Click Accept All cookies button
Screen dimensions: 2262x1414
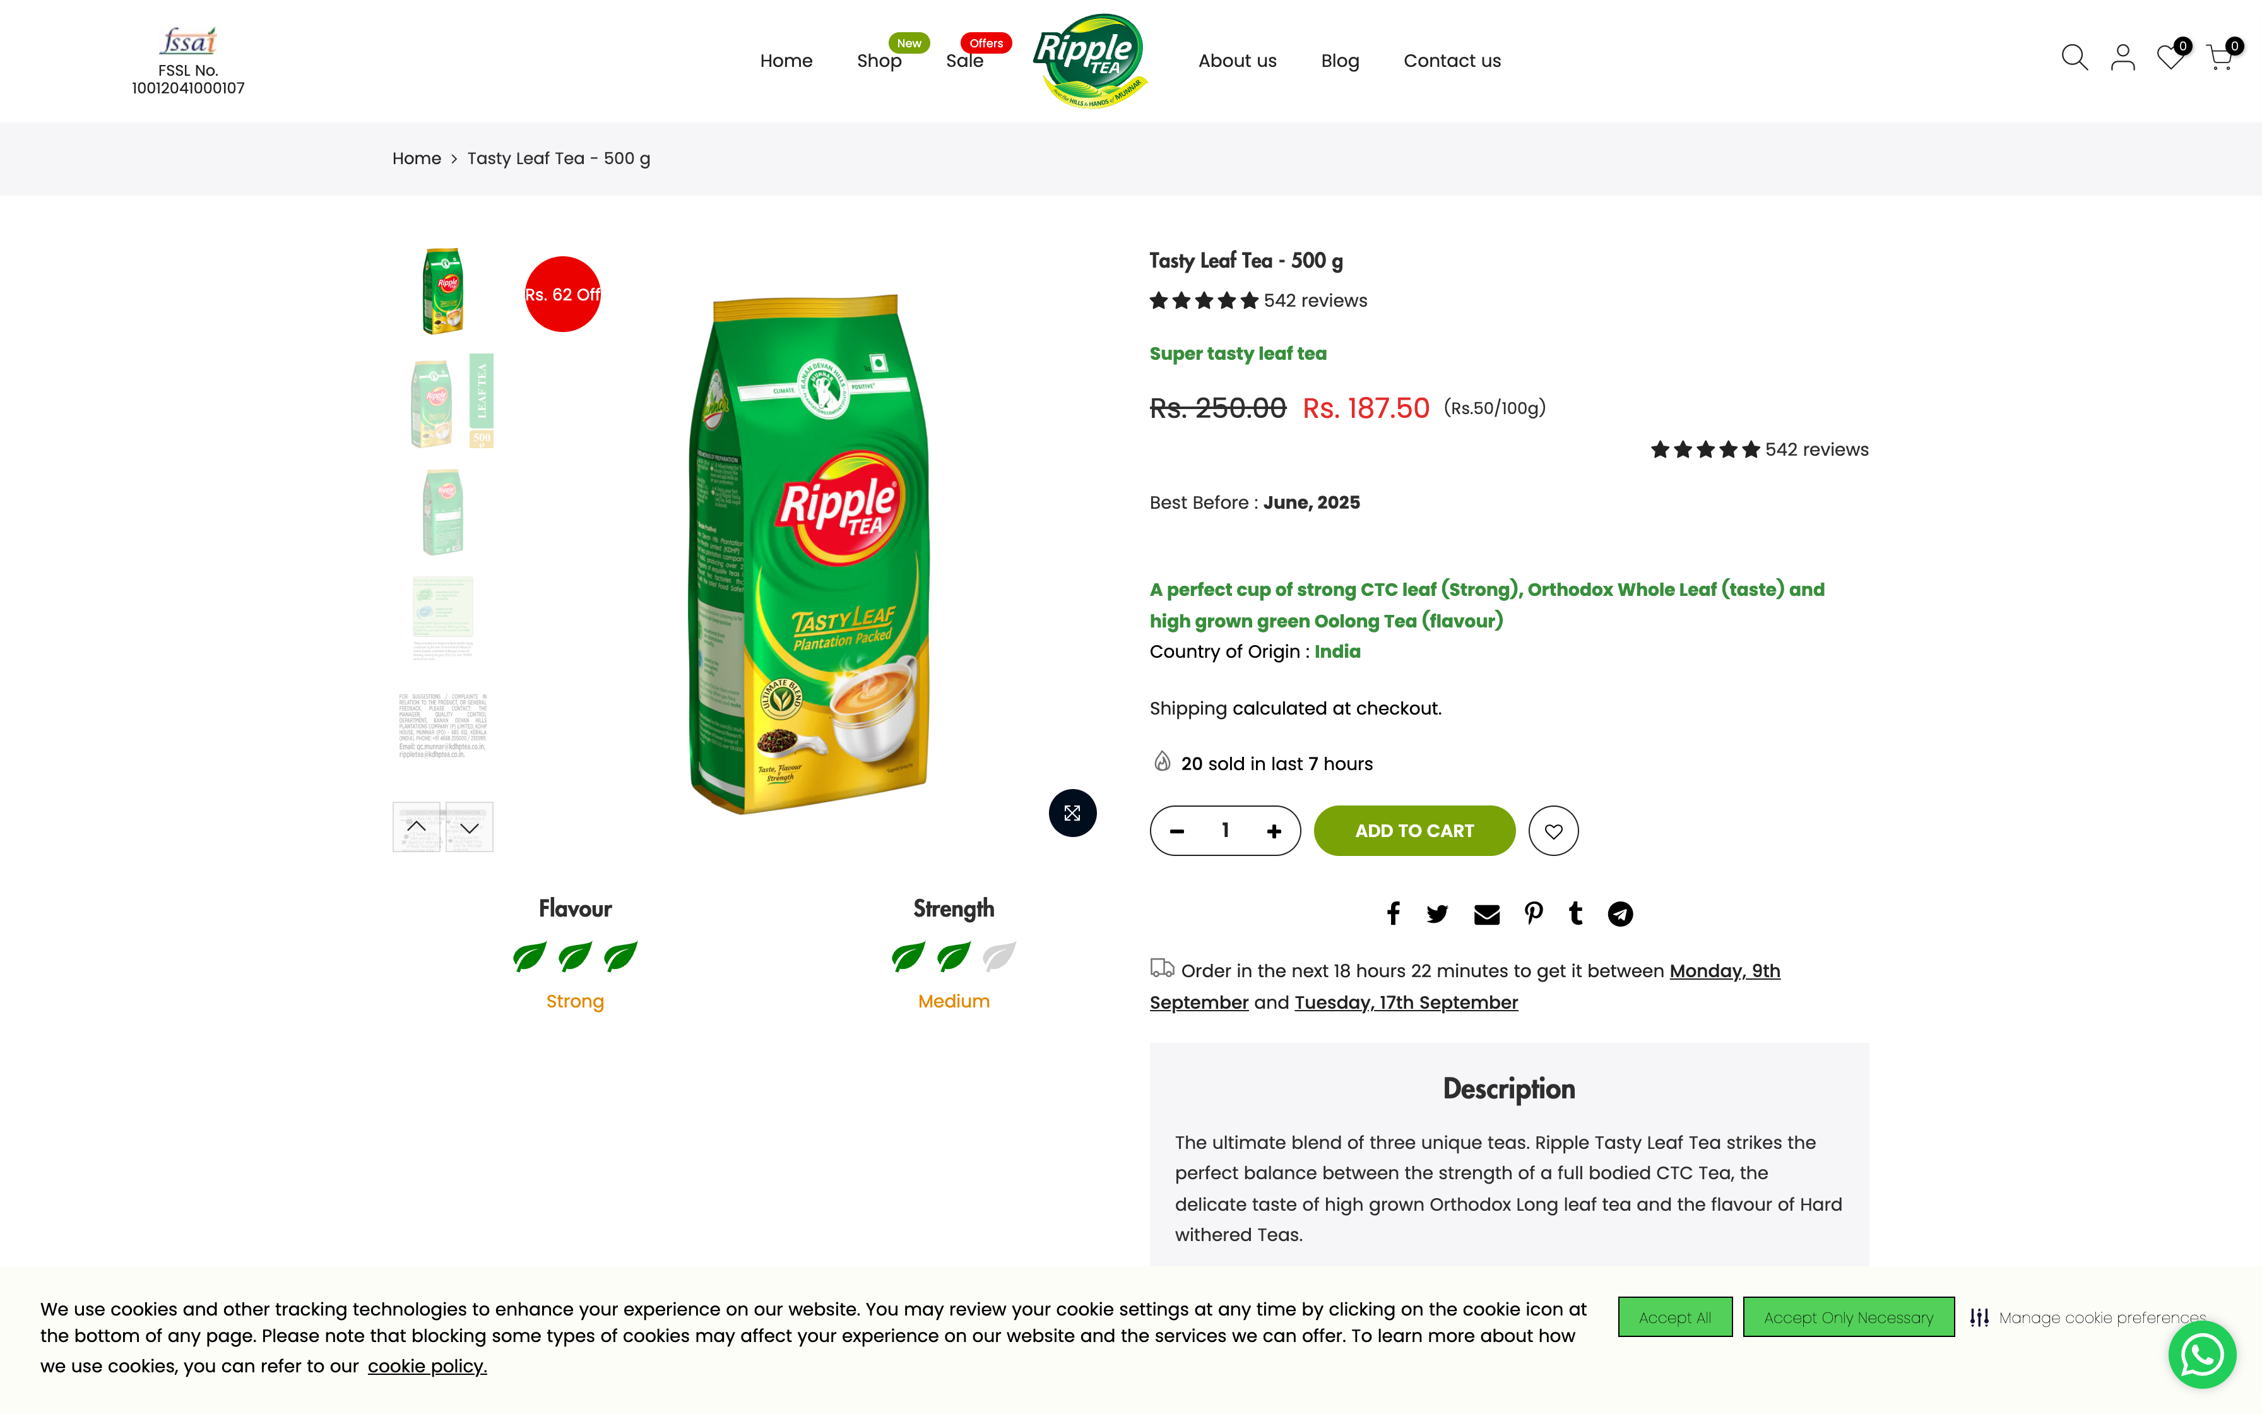1674,1317
